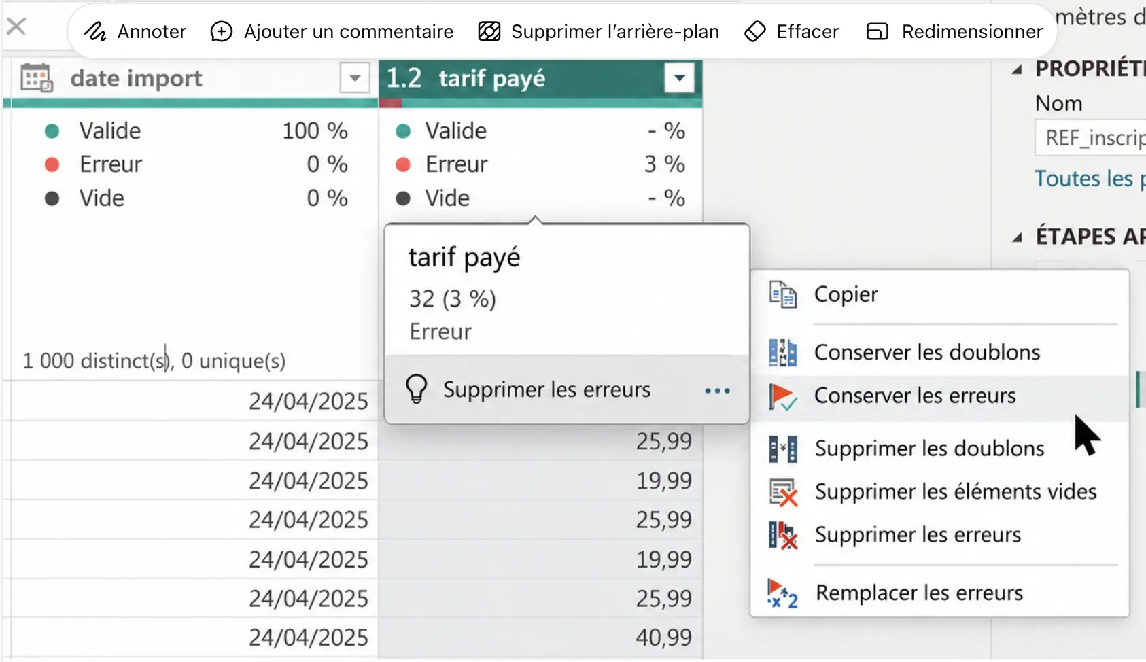Image resolution: width=1146 pixels, height=662 pixels.
Task: Click the Conserver les erreurs flag icon
Action: point(782,396)
